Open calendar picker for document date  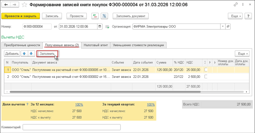tap(100, 26)
